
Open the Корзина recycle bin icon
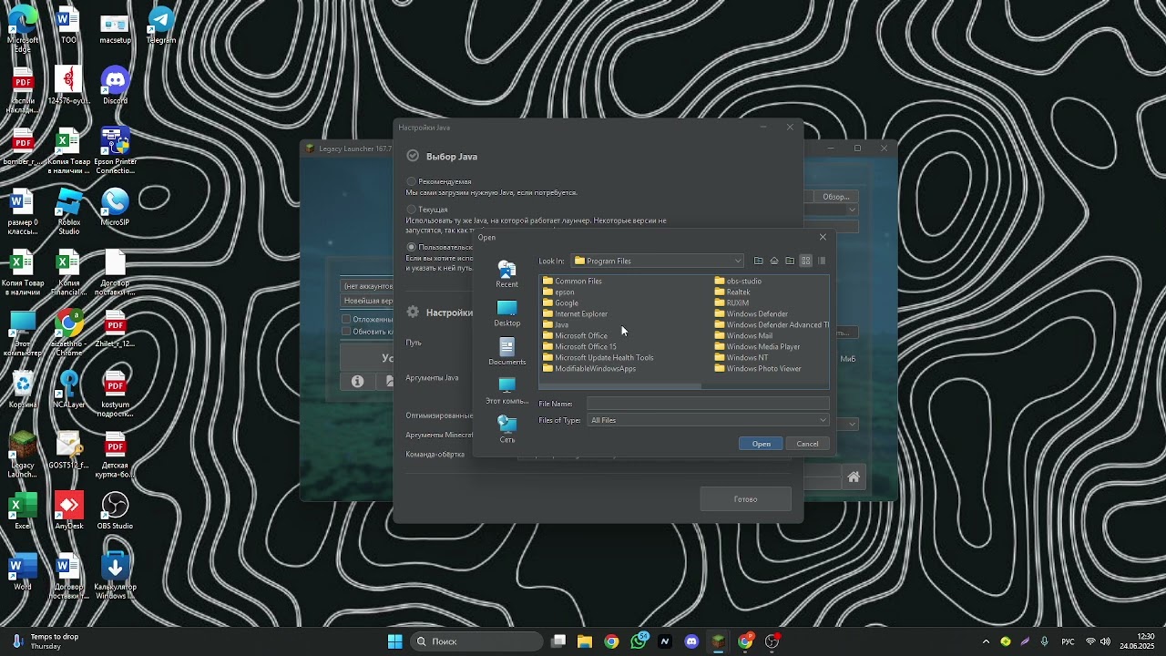pyautogui.click(x=22, y=389)
